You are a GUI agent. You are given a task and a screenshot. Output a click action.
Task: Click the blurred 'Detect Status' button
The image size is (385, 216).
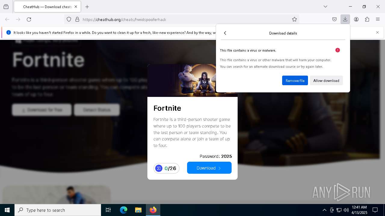[x=97, y=110]
